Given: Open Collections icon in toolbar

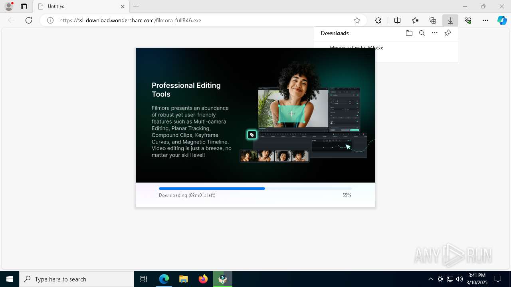Looking at the screenshot, I should pyautogui.click(x=433, y=20).
